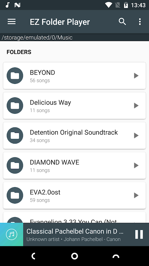Open the hamburger navigation menu
149x266 pixels.
12,22
